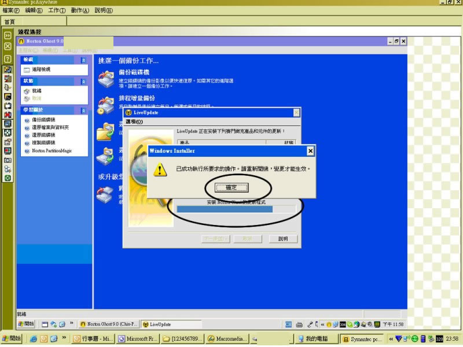Switch to LiveUpdate on the remote taskbar
This screenshot has height=347, width=463.
click(x=171, y=324)
